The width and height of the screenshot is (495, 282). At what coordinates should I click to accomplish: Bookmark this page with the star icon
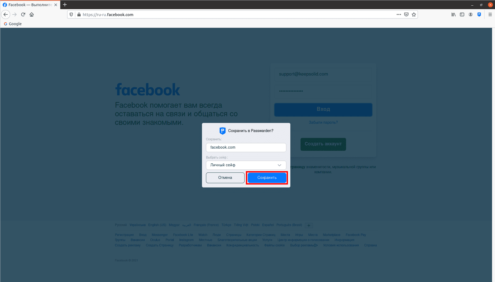(414, 14)
